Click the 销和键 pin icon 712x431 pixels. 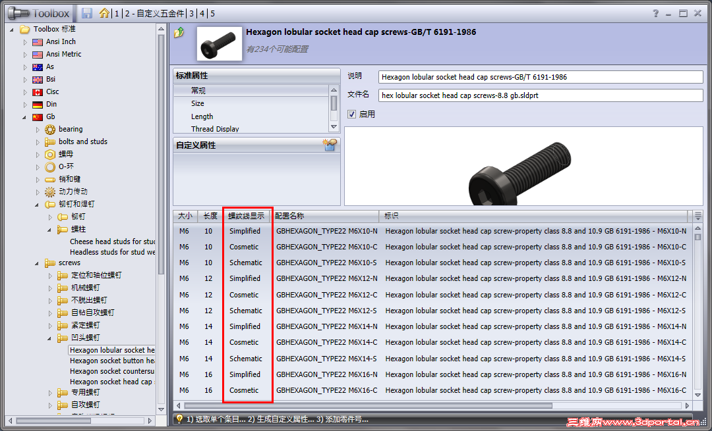(50, 180)
